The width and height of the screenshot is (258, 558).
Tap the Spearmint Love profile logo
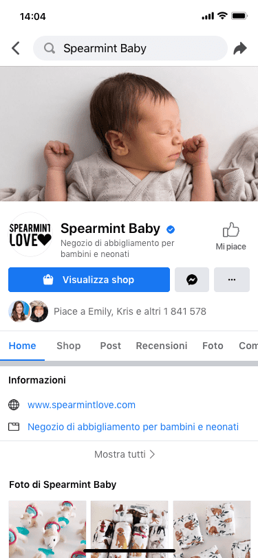[x=30, y=234]
